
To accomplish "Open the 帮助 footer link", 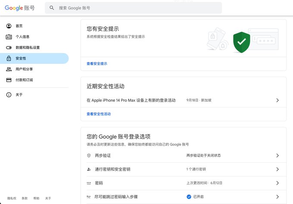I will click(x=37, y=198).
